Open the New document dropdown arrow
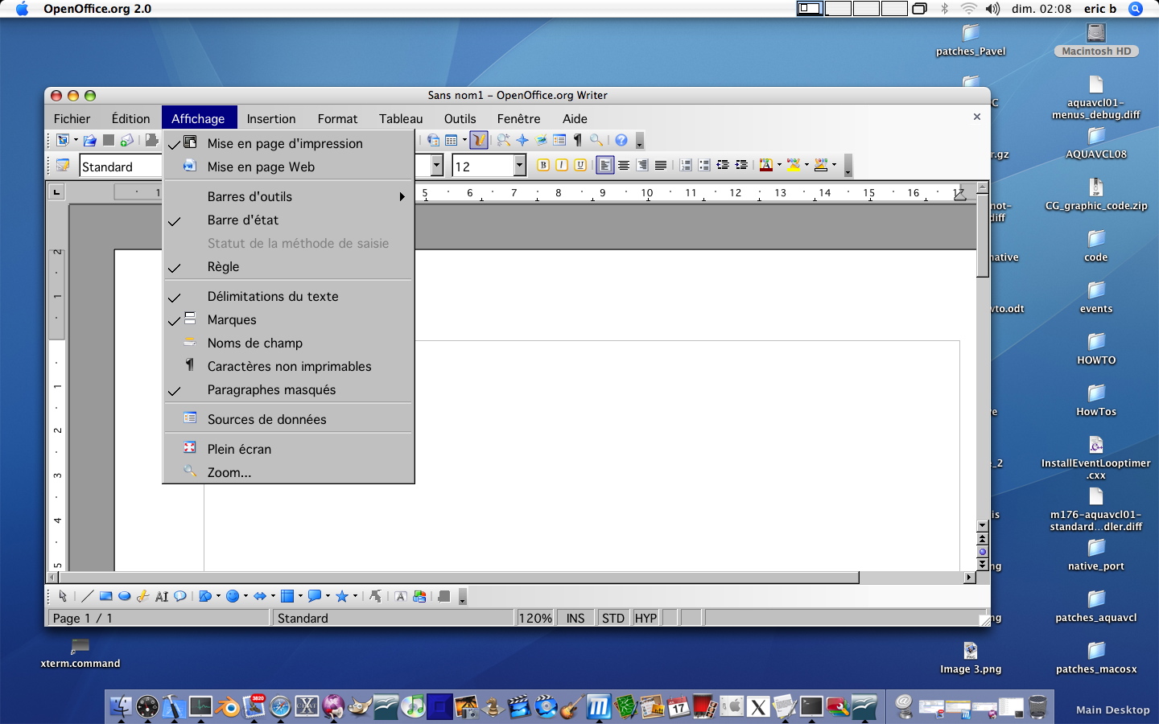Viewport: 1159px width, 724px height. point(76,140)
